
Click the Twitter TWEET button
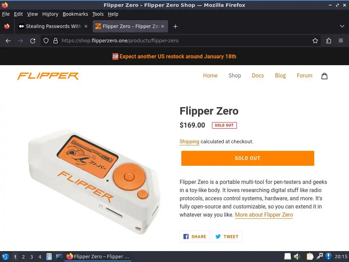pyautogui.click(x=227, y=237)
